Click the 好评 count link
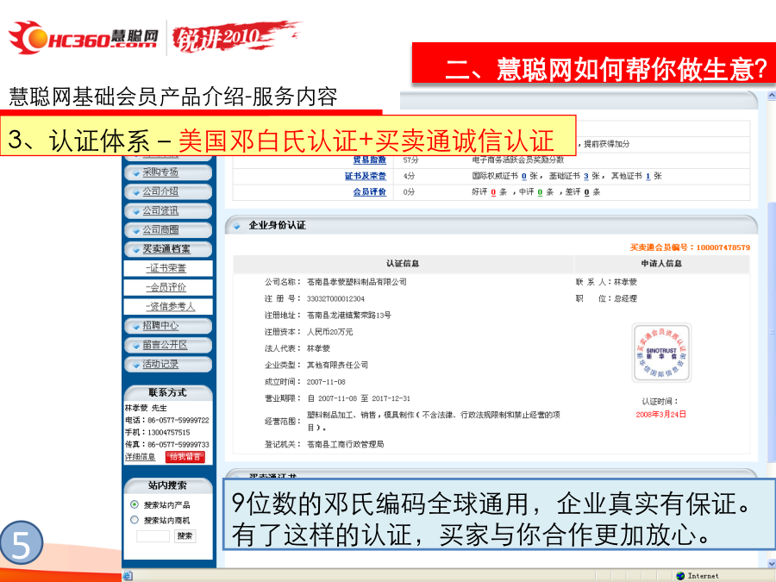776x582 pixels. [493, 192]
